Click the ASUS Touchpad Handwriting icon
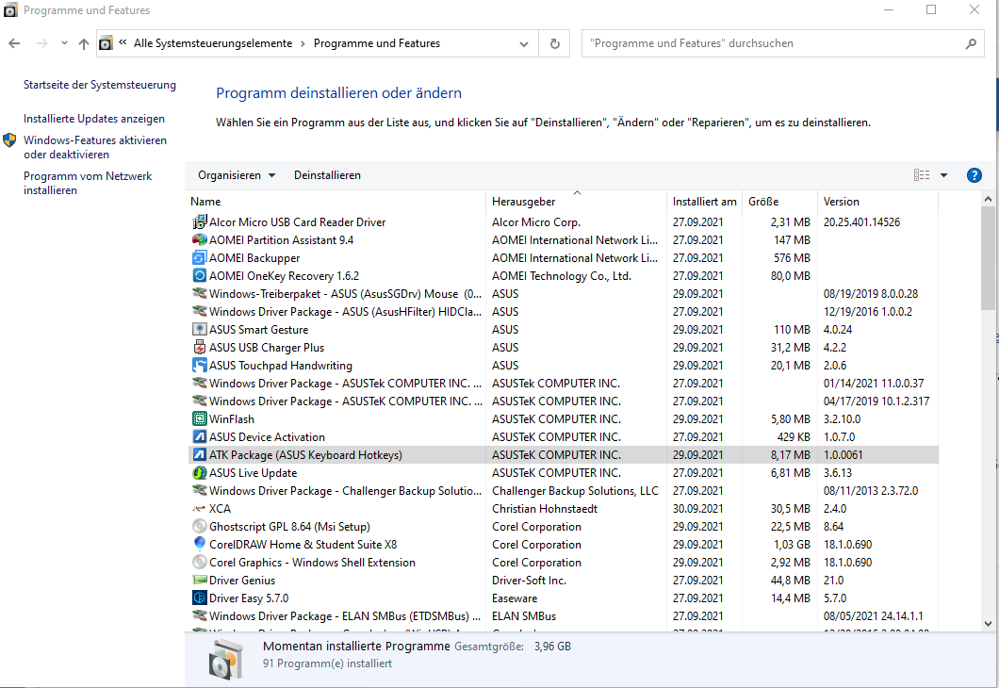999x688 pixels. [x=200, y=365]
